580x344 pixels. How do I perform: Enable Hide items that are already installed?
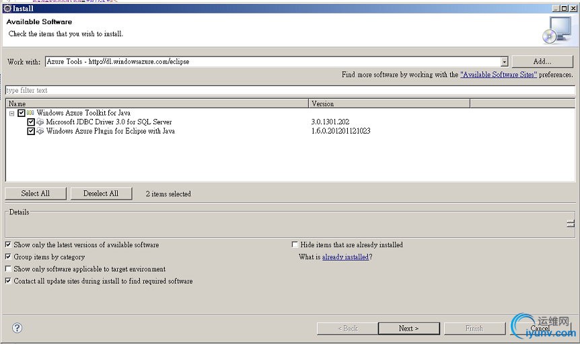pyautogui.click(x=295, y=245)
